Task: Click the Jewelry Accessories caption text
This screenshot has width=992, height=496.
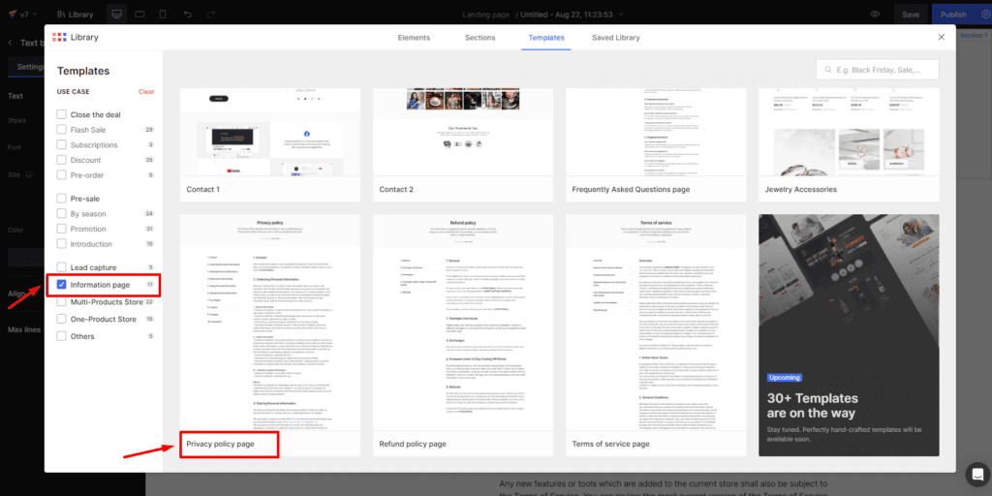Action: pos(801,189)
